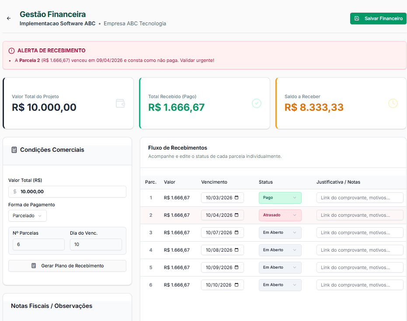Click the alert warning circle icon

click(11, 51)
